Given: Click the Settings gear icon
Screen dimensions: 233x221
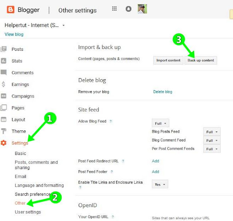Looking at the screenshot, I should point(4,143).
